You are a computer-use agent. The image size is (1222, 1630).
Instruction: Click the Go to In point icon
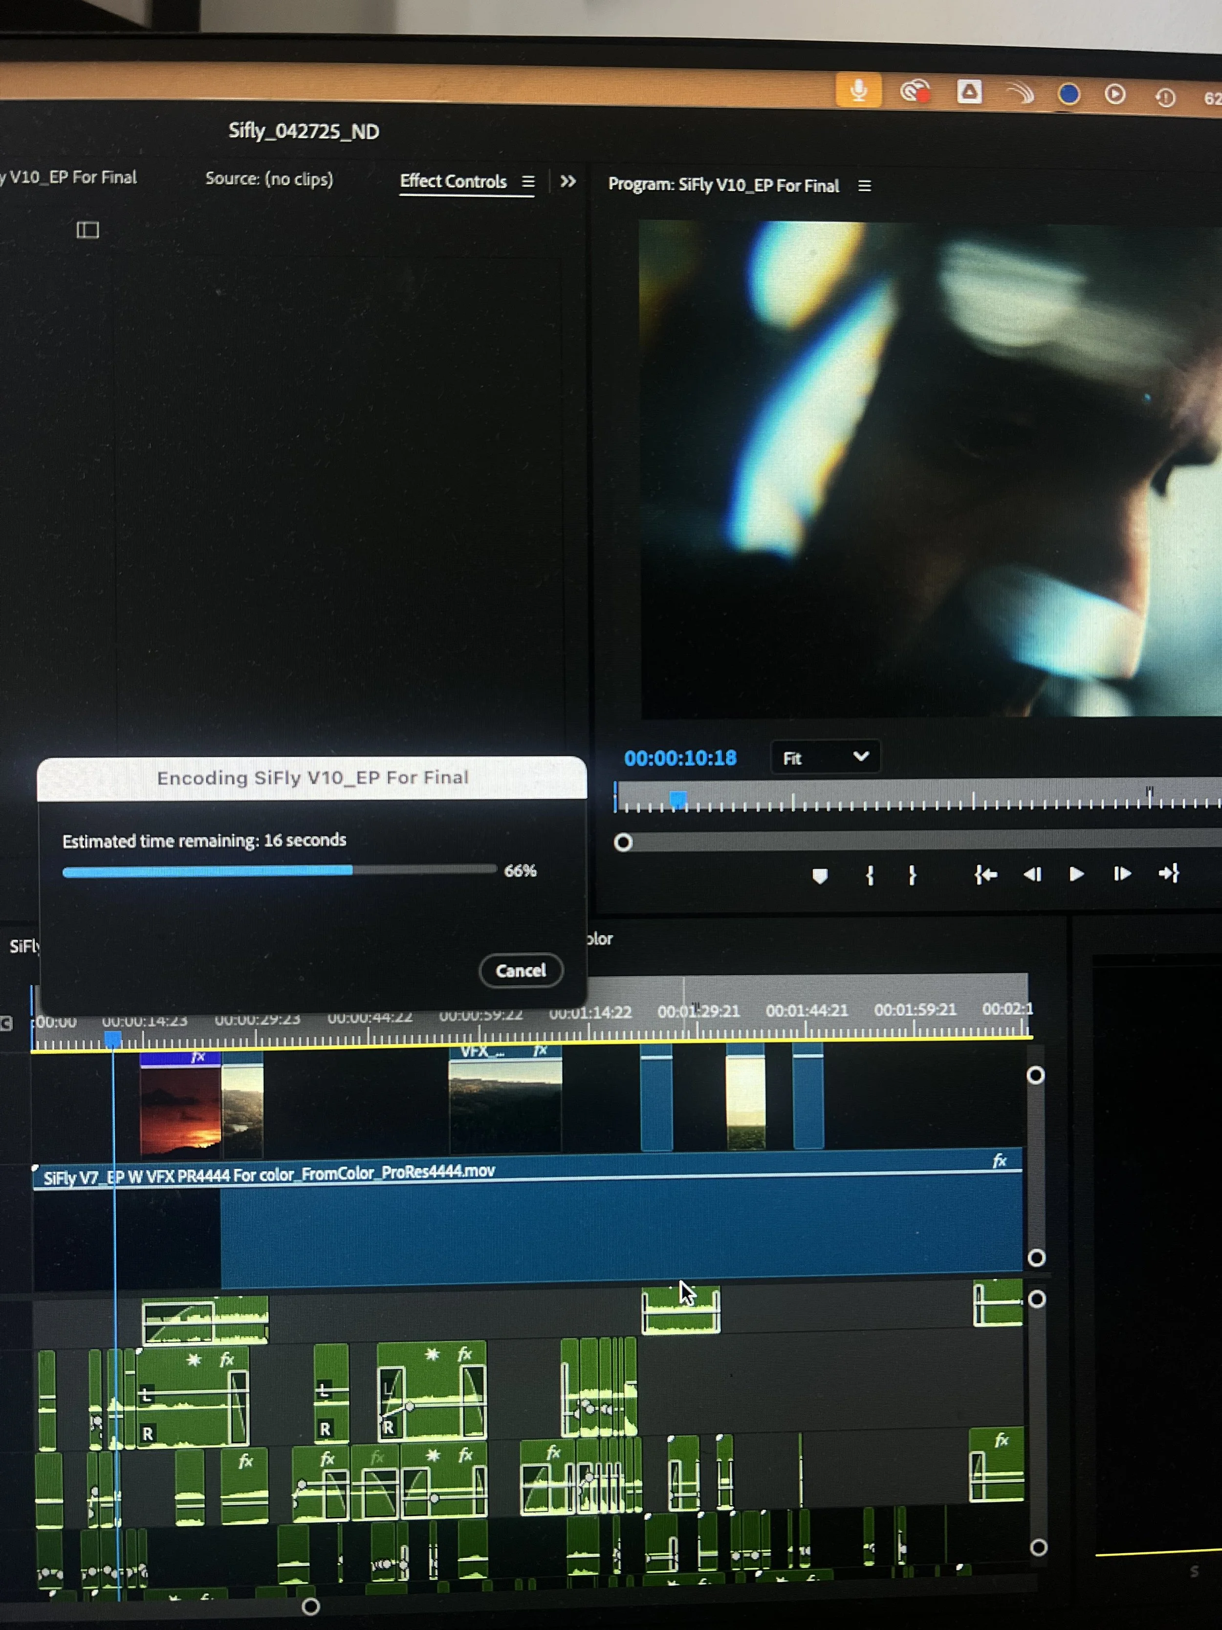point(985,875)
